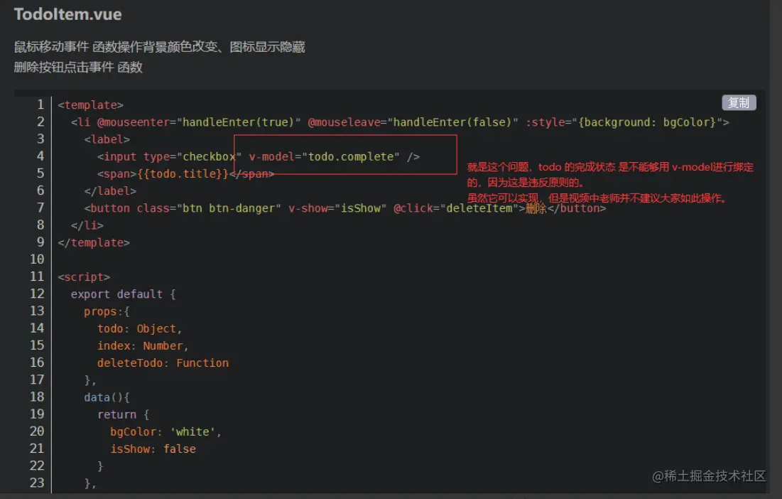Click v-model="todo.complete" in the code
Viewport: 782px width, 499px height.
pyautogui.click(x=324, y=156)
